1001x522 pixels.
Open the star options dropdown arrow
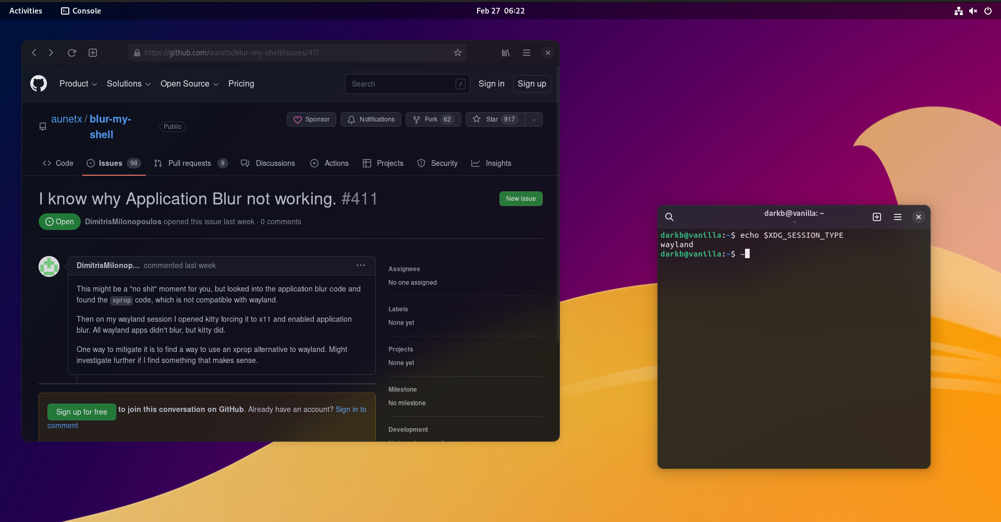pos(533,119)
